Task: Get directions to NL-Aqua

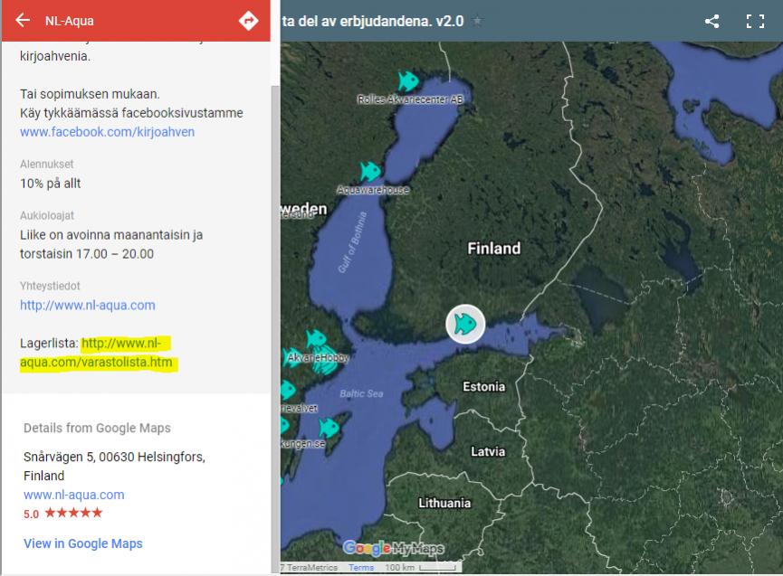Action: [248, 21]
